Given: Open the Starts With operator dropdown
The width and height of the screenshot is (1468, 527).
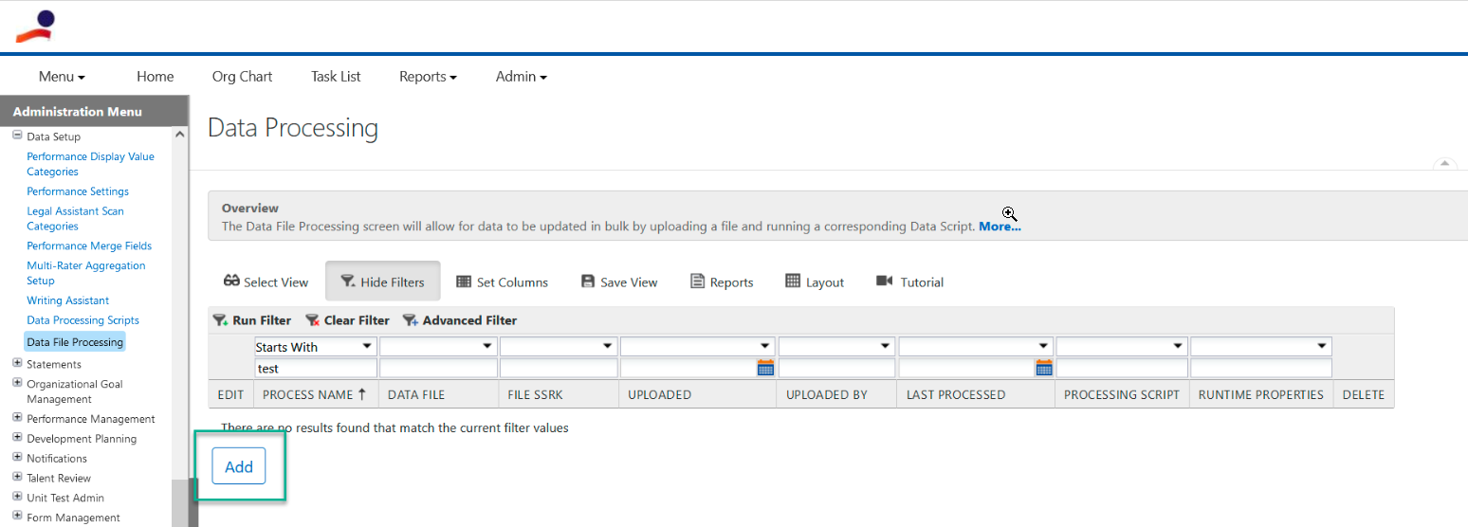Looking at the screenshot, I should click(x=316, y=347).
